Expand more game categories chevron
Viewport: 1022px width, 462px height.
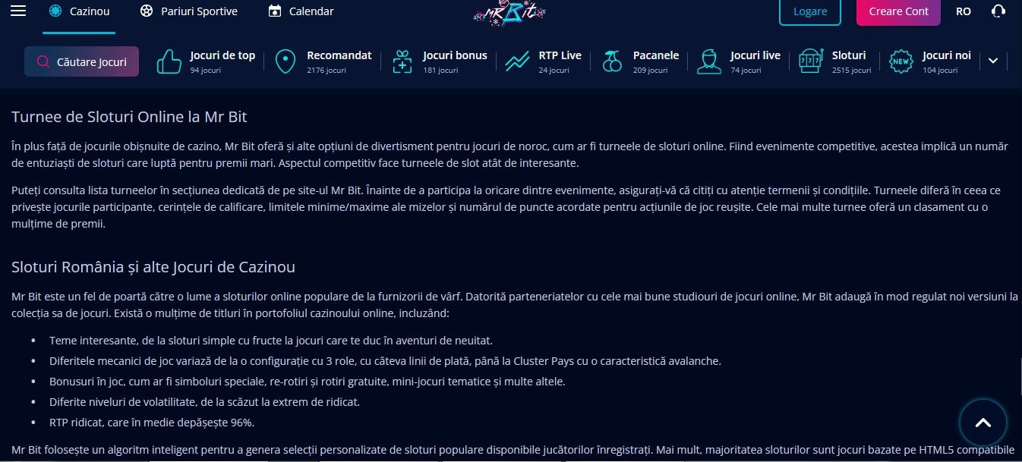tap(992, 61)
